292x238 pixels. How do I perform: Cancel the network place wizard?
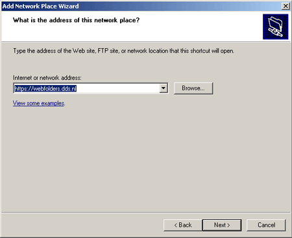(x=266, y=225)
